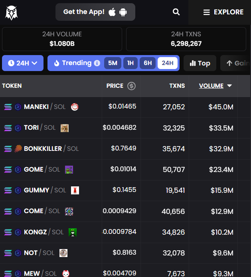Select the 24H trending interval pill
This screenshot has height=277, width=251.
(168, 63)
